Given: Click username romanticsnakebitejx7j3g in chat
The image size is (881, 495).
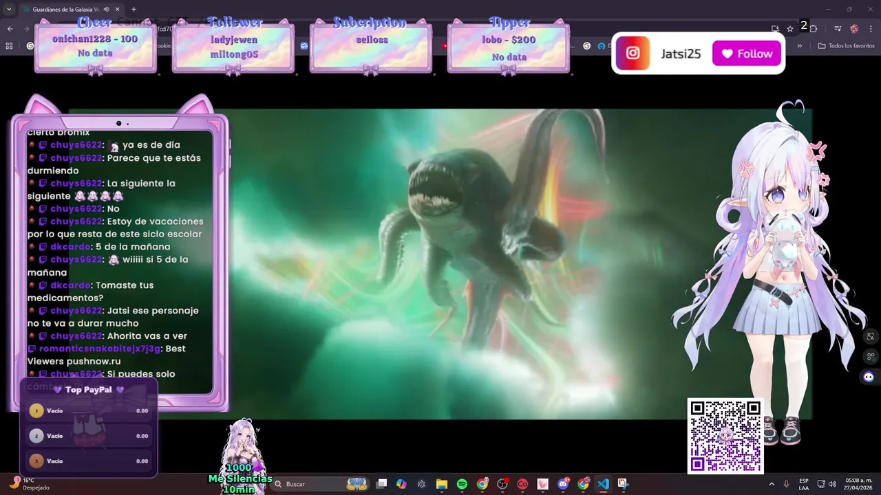Looking at the screenshot, I should point(100,349).
